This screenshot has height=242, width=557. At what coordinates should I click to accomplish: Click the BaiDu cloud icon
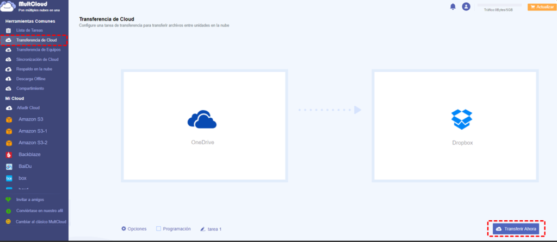(9, 167)
